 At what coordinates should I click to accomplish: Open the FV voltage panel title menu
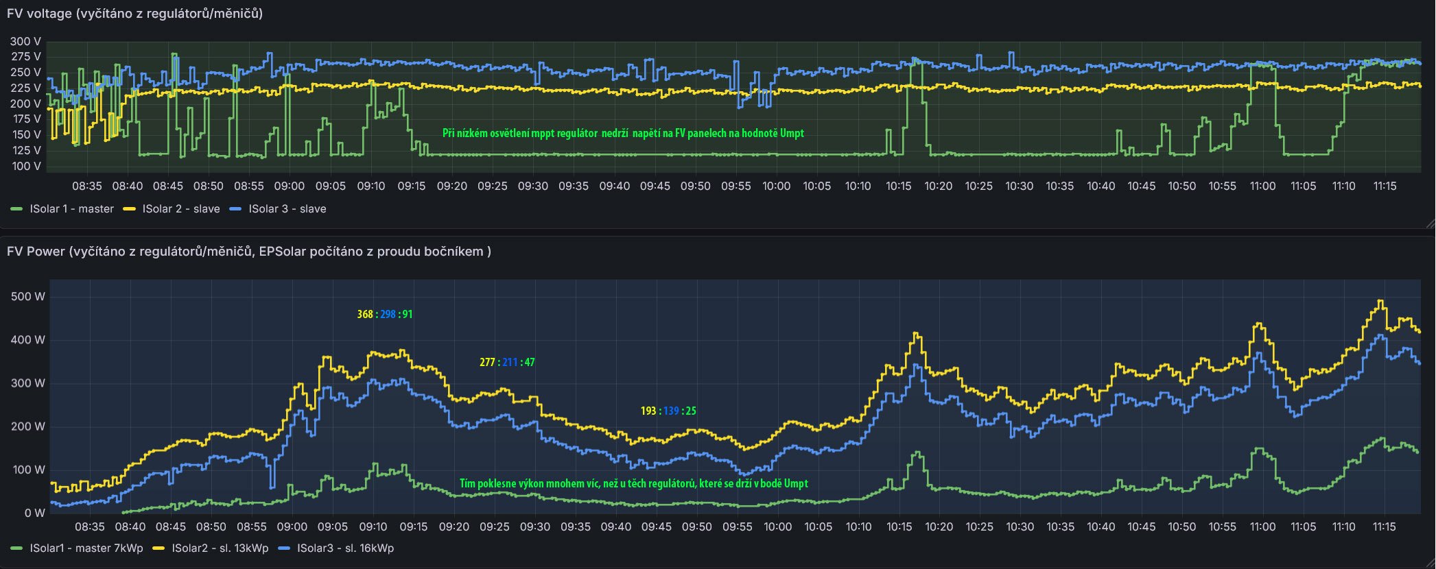click(x=134, y=14)
